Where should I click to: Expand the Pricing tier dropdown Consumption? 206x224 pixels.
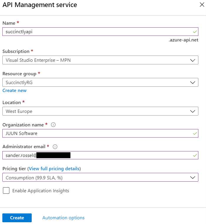(100, 177)
